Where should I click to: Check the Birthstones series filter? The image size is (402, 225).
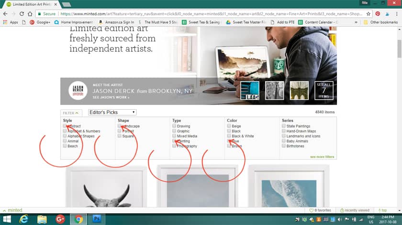coord(283,145)
